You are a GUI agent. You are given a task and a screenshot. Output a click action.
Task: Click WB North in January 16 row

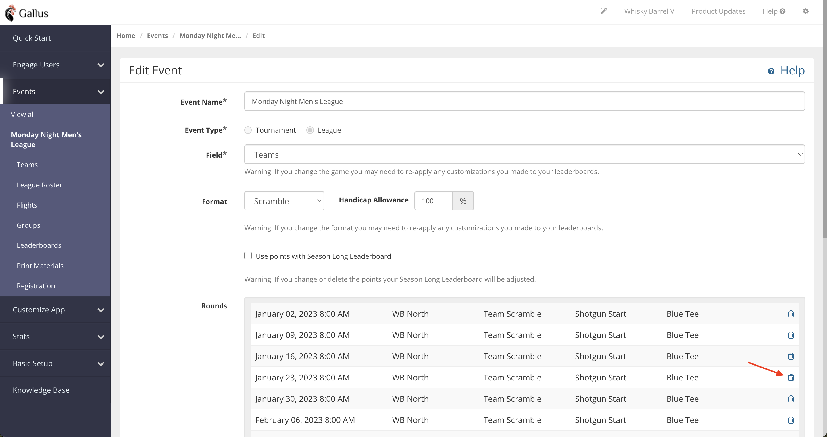pos(410,356)
